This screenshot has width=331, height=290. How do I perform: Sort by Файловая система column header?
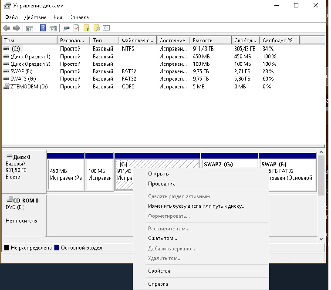[x=138, y=40]
